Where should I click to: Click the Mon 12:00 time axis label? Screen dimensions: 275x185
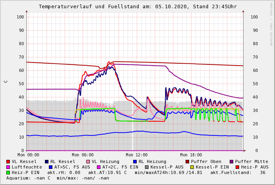tap(136, 155)
